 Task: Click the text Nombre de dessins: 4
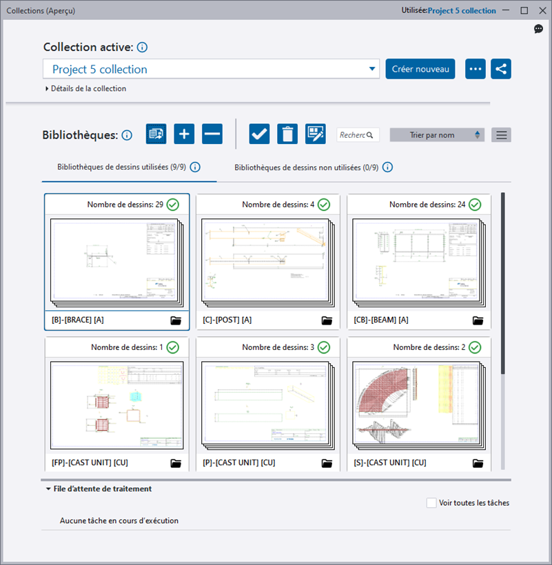278,205
